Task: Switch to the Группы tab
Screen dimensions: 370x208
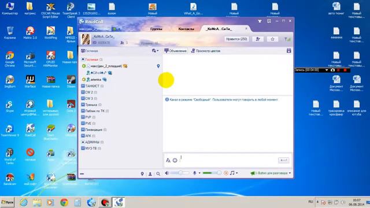Action: click(x=156, y=29)
